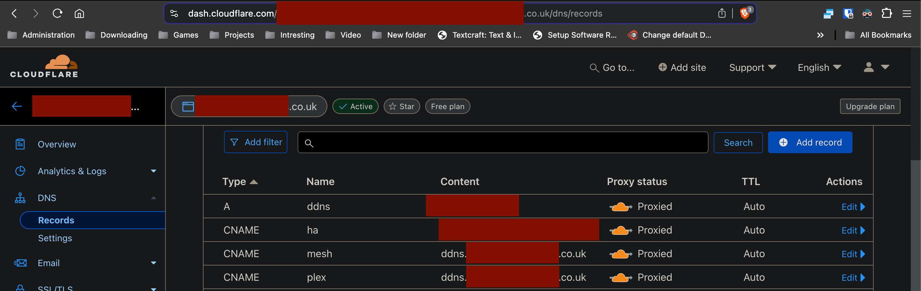Edit the plex CNAME record
This screenshot has height=291, width=921.
tap(853, 278)
